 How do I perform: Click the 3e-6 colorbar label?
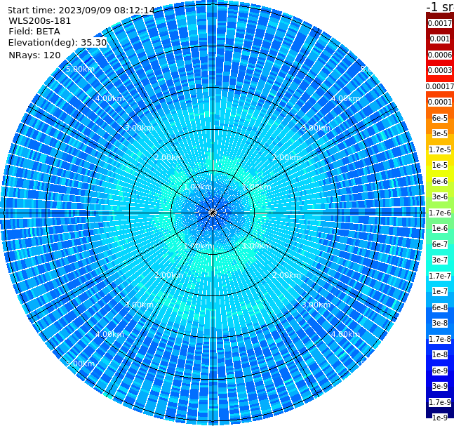440,197
